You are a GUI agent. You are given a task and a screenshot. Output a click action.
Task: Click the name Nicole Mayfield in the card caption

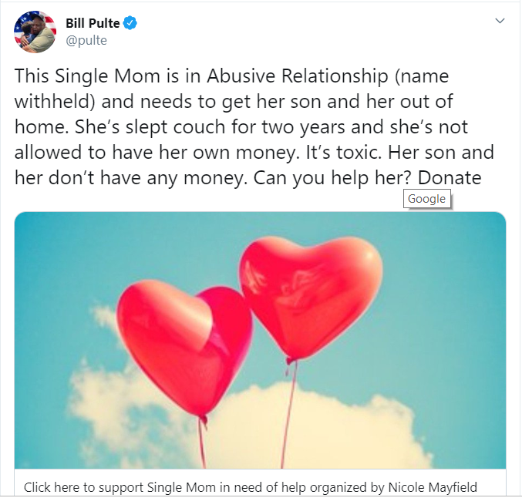433,487
